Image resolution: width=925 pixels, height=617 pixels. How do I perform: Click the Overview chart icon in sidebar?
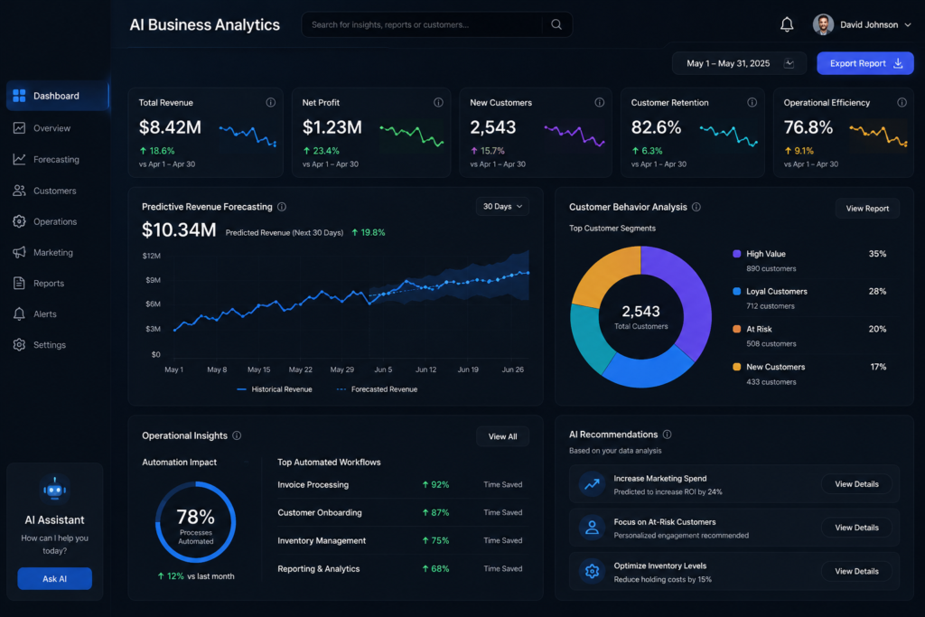point(19,128)
